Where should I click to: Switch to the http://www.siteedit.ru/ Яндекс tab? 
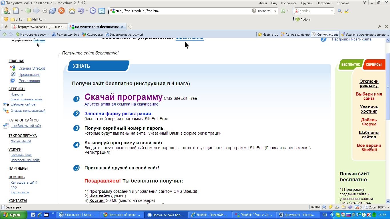coord(39,27)
